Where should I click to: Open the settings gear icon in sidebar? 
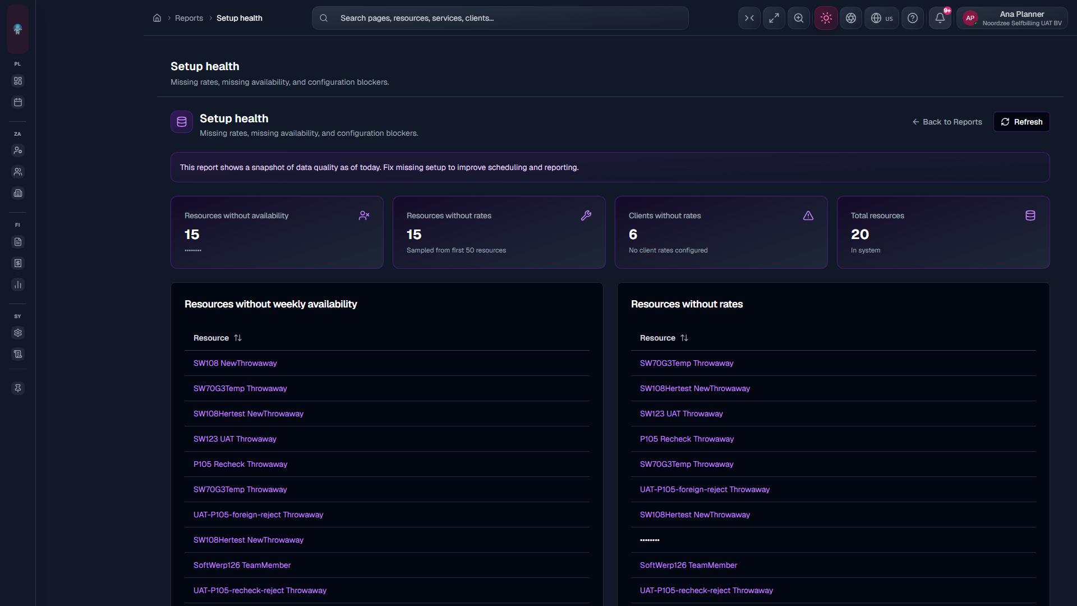pos(18,333)
